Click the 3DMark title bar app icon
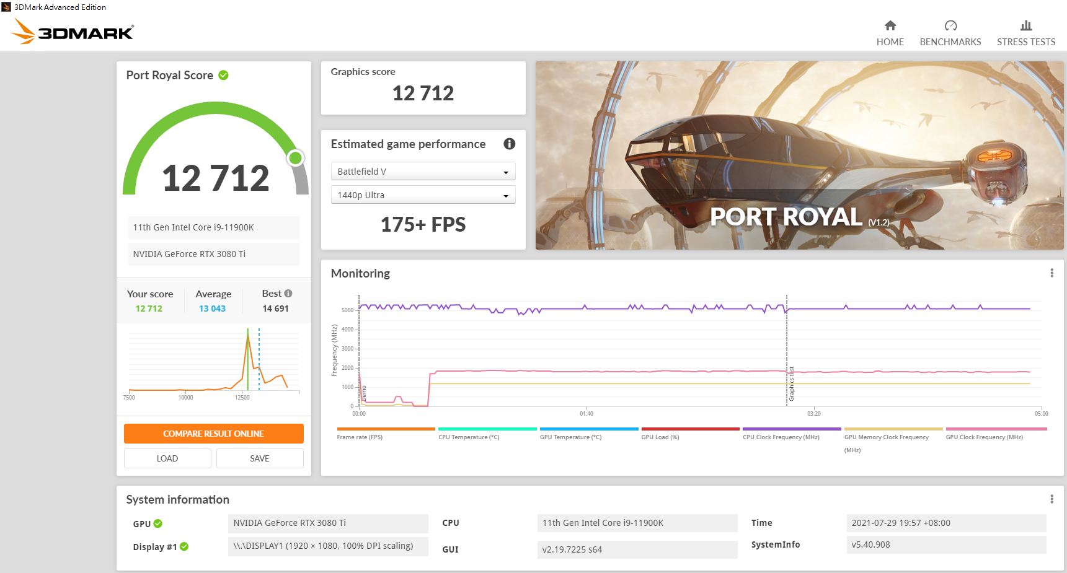Screen dimensions: 1067x573 6,7
